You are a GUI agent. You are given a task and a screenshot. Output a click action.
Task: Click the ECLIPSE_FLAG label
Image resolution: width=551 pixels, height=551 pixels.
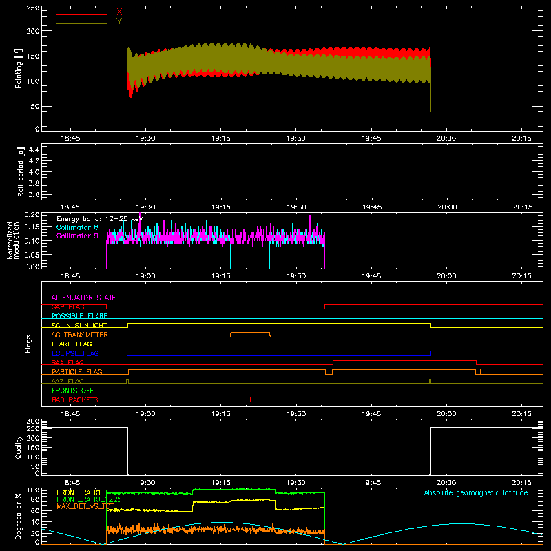point(75,353)
